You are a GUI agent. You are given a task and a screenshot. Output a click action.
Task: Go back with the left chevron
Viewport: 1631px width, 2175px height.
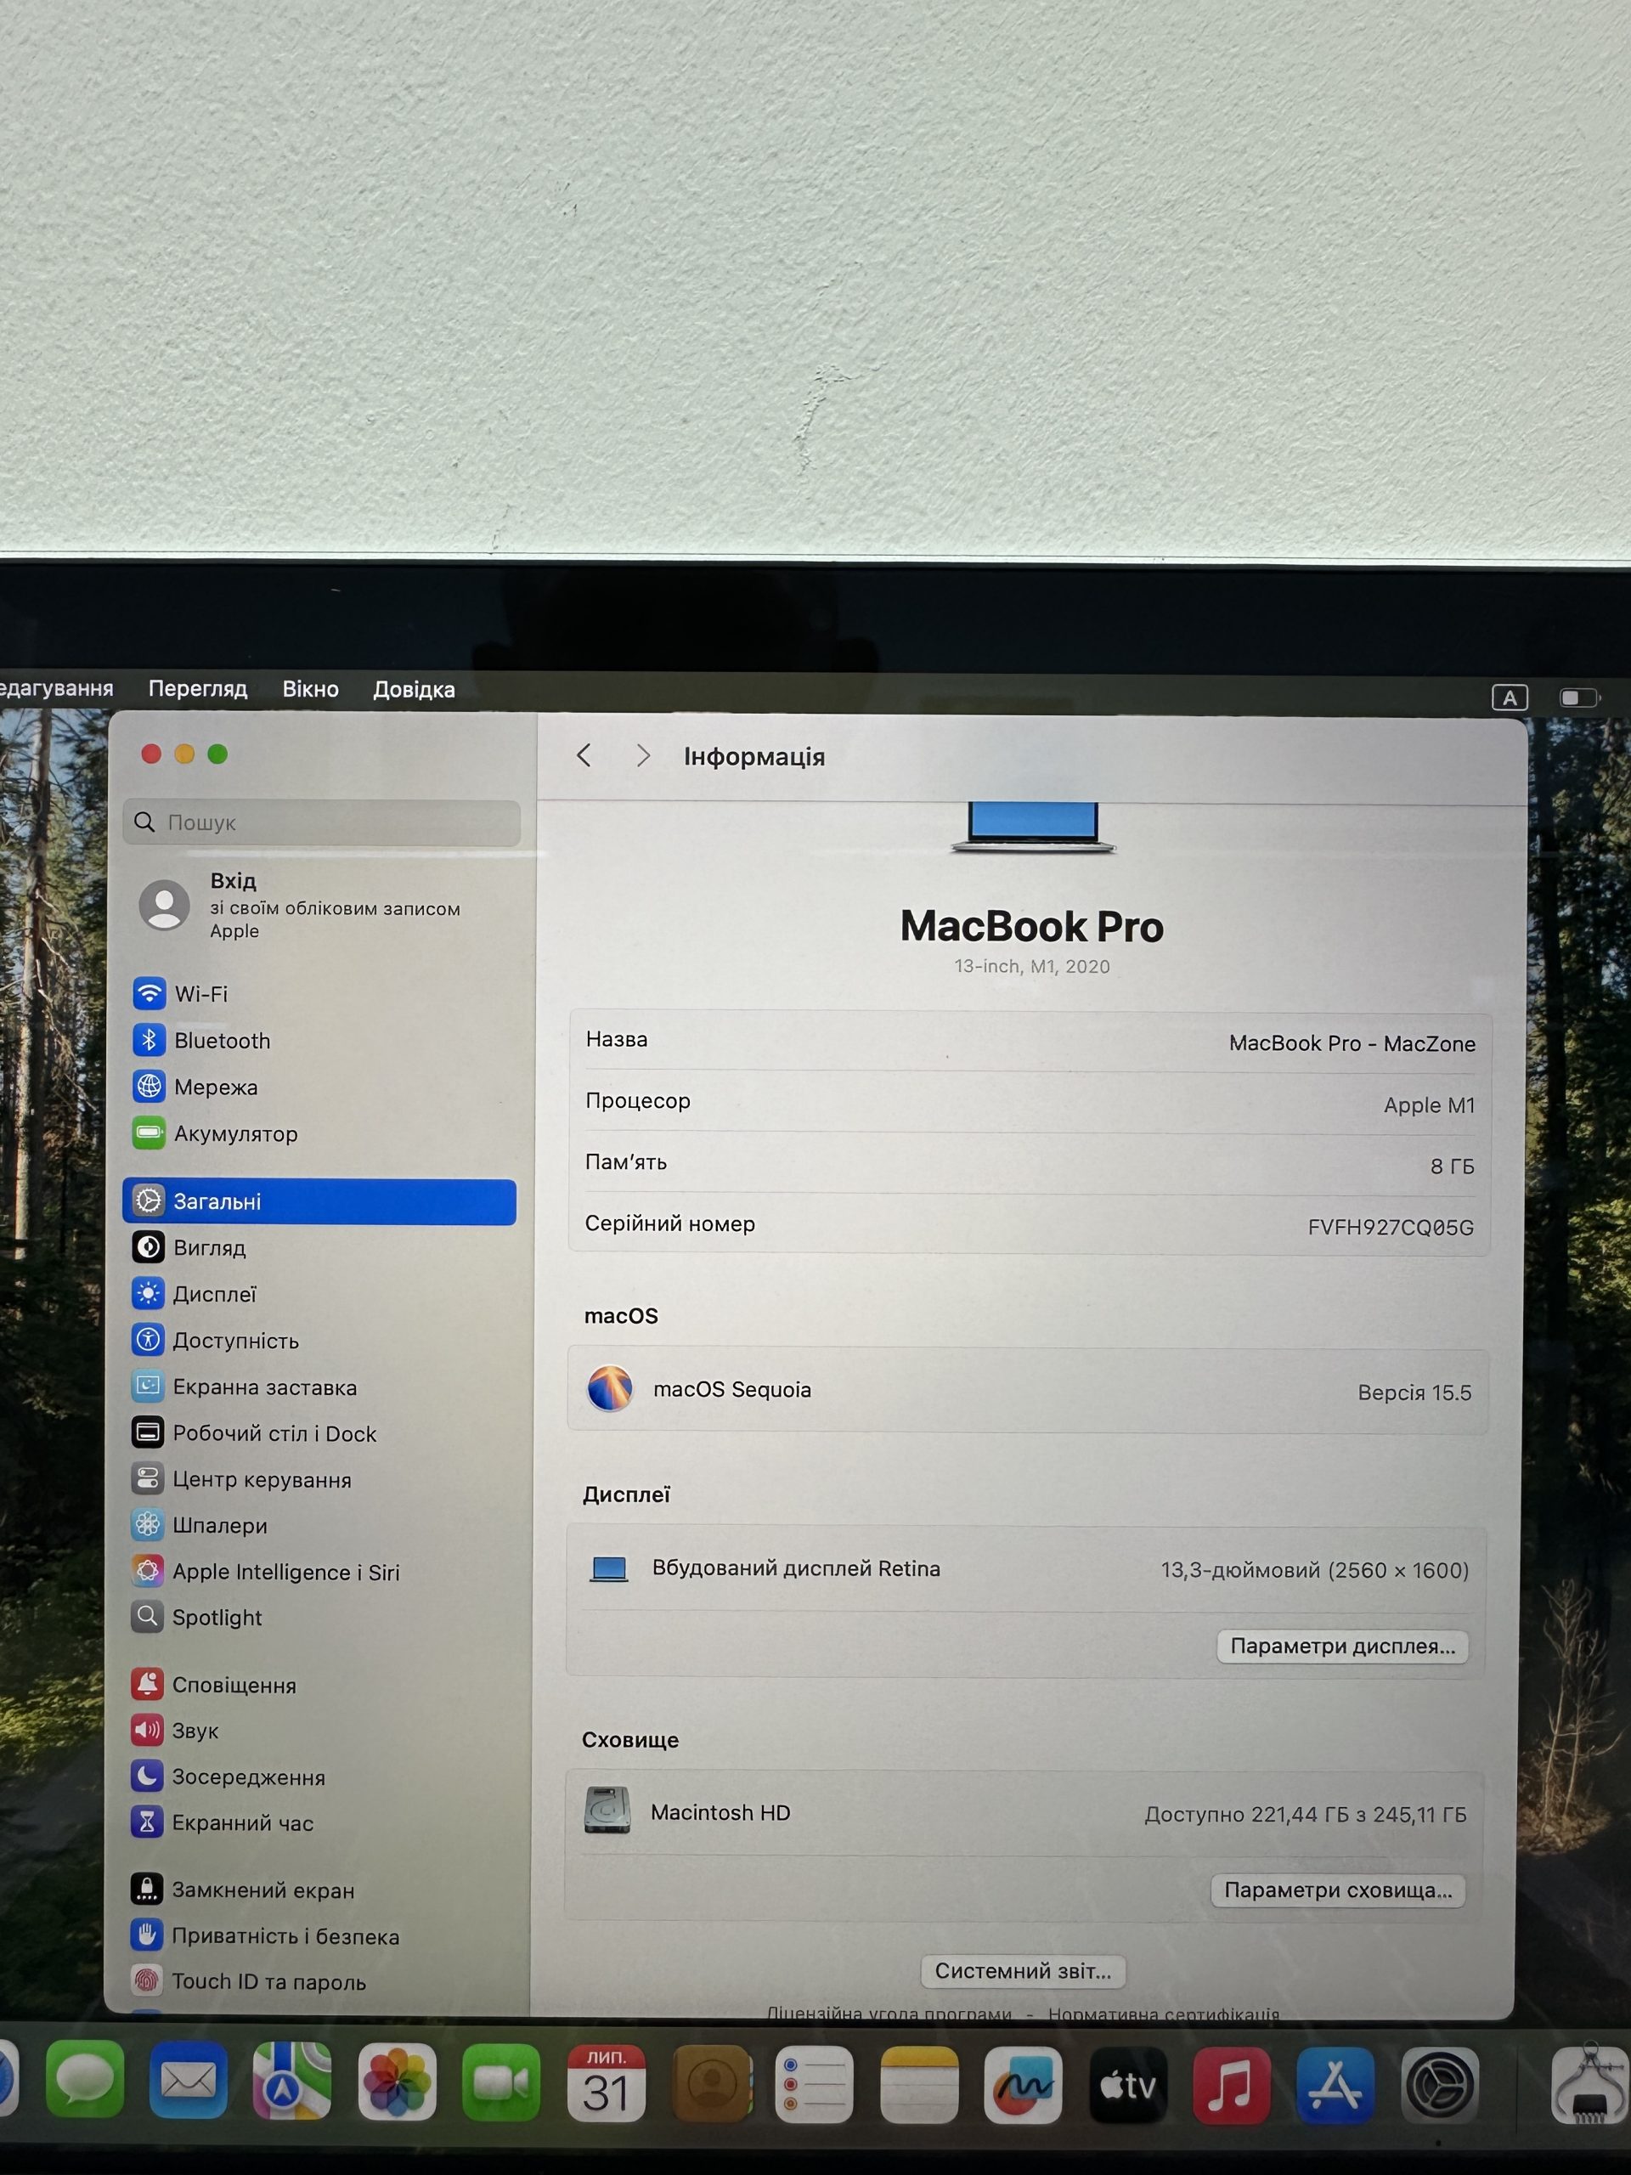584,755
